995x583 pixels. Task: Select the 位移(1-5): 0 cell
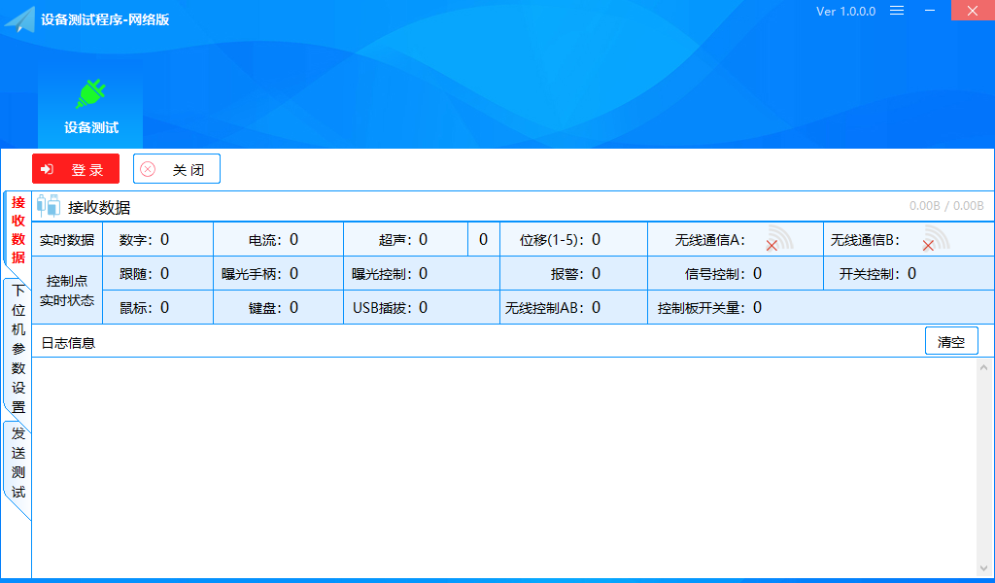pos(573,239)
